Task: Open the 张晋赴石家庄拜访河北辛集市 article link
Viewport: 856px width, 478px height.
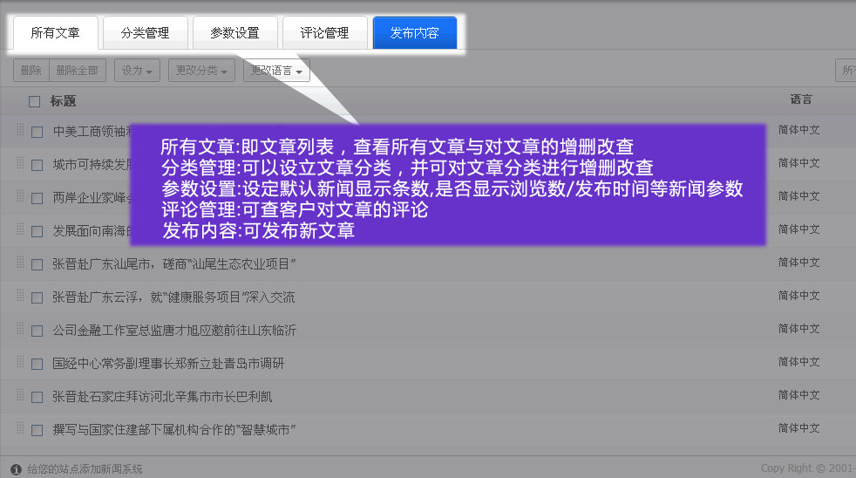Action: [x=162, y=397]
